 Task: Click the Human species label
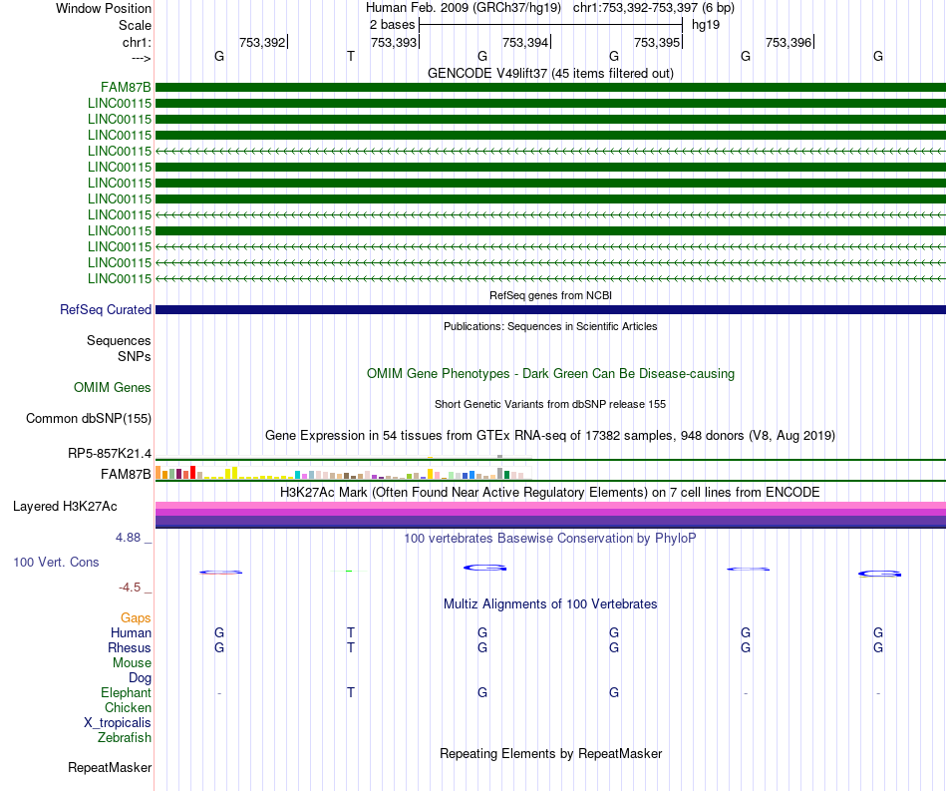(131, 632)
